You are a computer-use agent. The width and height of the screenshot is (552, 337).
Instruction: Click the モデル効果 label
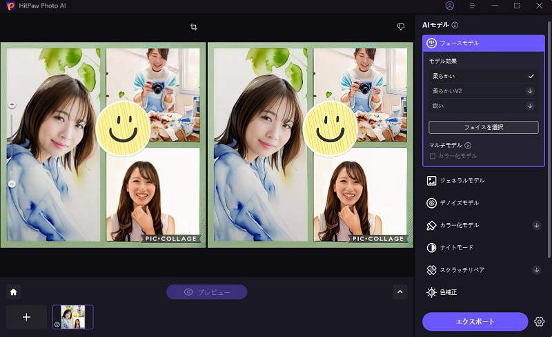coord(443,61)
